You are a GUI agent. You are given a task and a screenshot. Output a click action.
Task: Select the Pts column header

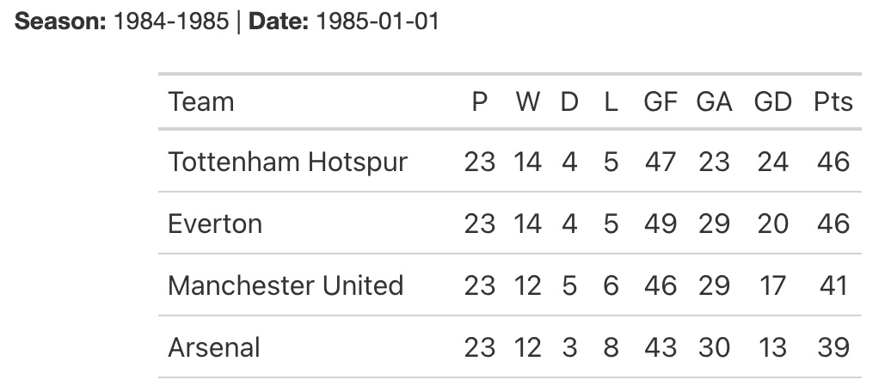click(833, 102)
